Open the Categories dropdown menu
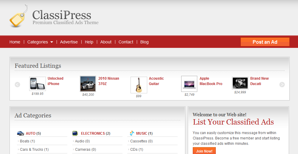The image size is (298, 154). point(40,42)
